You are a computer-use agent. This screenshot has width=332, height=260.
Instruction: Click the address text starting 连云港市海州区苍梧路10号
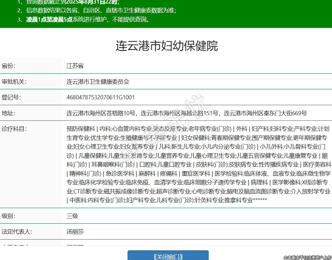coord(186,113)
